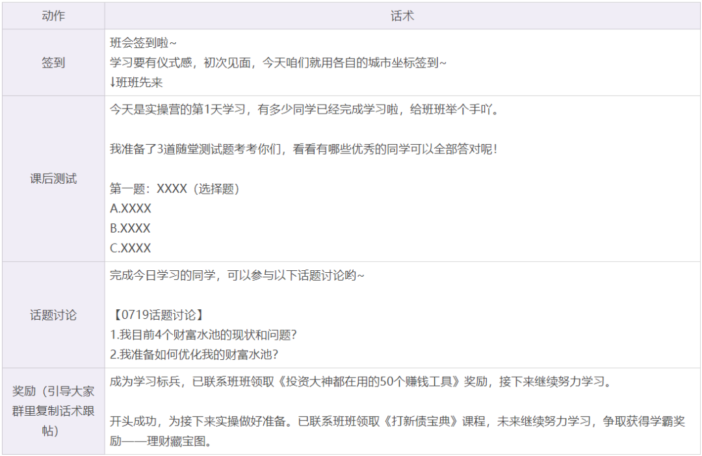Image resolution: width=702 pixels, height=456 pixels.
Task: Select the 奖励 row label cell
Action: tap(53, 411)
